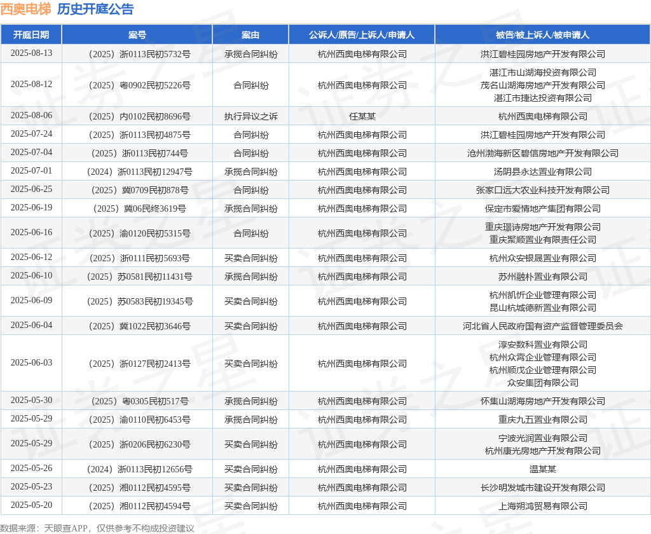Click defendant 众安集团有限公司
651x534 pixels.
tap(543, 383)
